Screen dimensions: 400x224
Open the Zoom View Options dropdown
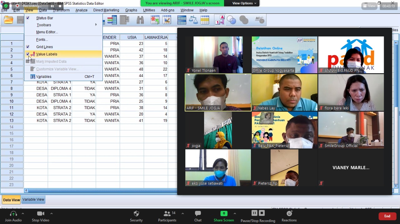[244, 3]
